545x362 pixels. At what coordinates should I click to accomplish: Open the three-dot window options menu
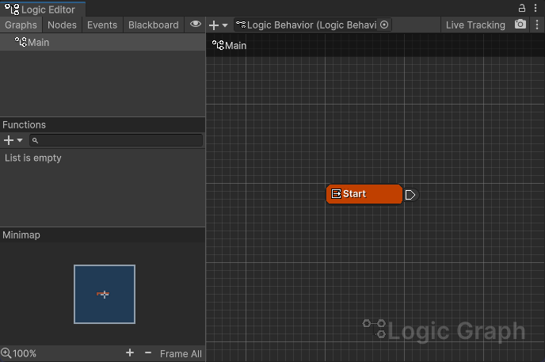(535, 8)
